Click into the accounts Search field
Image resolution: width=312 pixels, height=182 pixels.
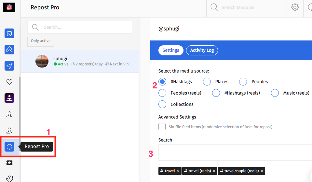80,27
